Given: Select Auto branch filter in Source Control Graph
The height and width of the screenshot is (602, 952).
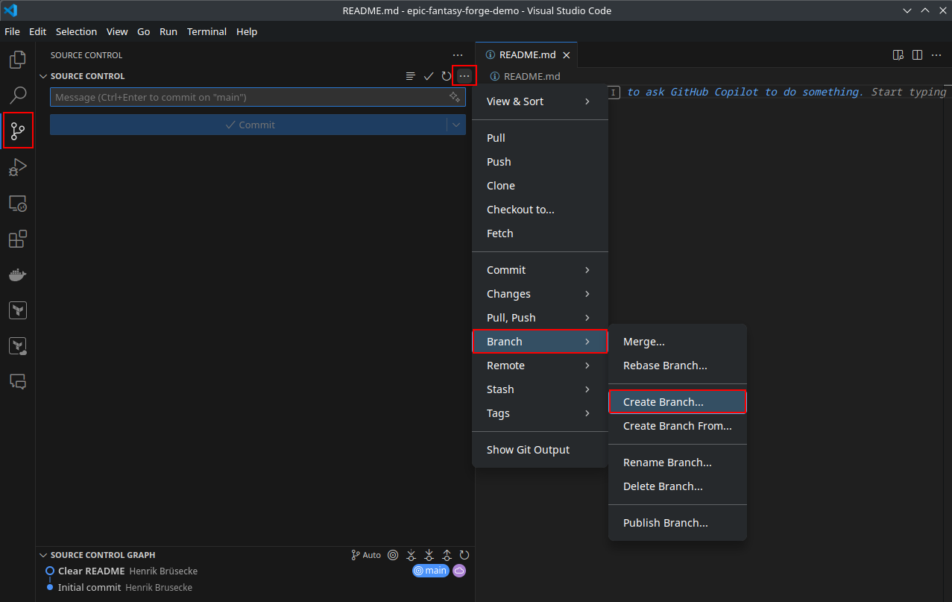Looking at the screenshot, I should [366, 555].
